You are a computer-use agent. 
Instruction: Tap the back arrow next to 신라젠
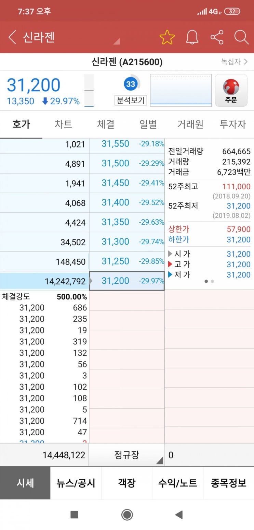[12, 37]
